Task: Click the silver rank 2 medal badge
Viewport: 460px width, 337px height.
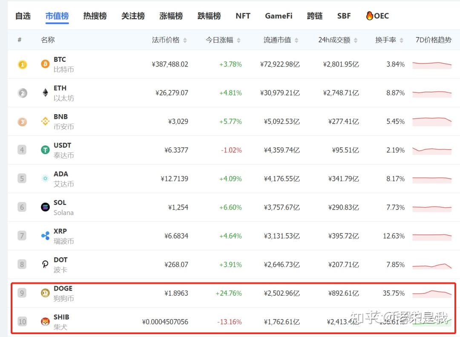Action: pyautogui.click(x=22, y=93)
